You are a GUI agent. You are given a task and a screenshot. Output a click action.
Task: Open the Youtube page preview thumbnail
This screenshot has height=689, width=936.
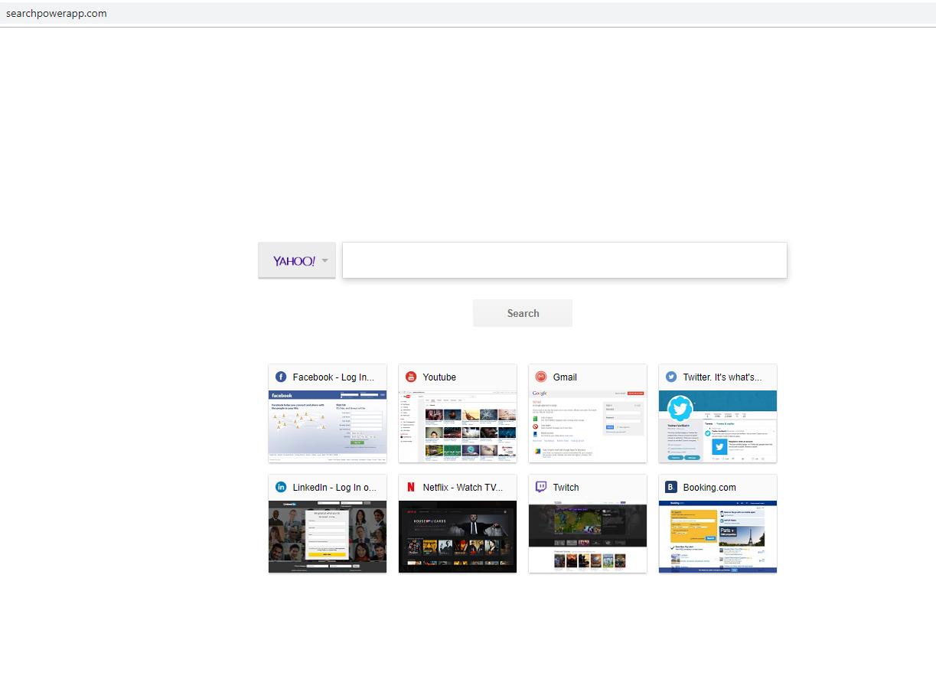tap(458, 426)
